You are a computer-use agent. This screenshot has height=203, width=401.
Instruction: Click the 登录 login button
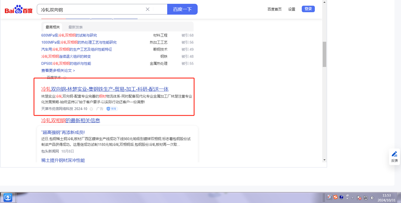pyautogui.click(x=308, y=9)
